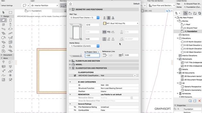Collapse Classification and Properties panel

[70, 68]
